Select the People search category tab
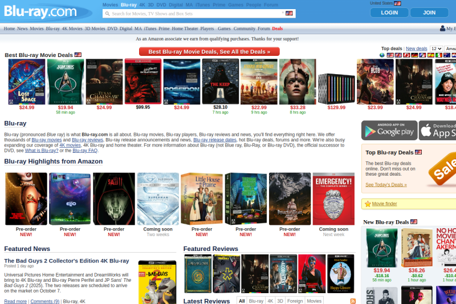Screen dimensions: 456x304 [x=254, y=5]
